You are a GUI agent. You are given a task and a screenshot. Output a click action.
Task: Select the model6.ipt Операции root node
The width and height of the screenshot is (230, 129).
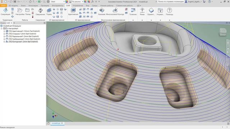click(x=12, y=26)
